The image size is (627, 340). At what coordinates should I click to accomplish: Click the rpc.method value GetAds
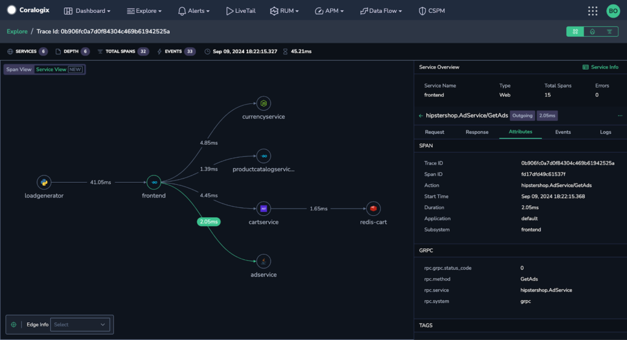tap(529, 279)
